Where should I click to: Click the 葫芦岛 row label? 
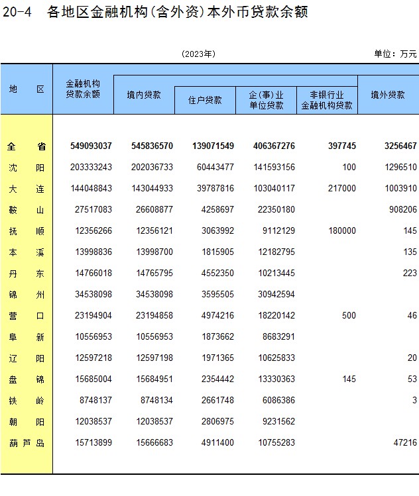tap(27, 443)
